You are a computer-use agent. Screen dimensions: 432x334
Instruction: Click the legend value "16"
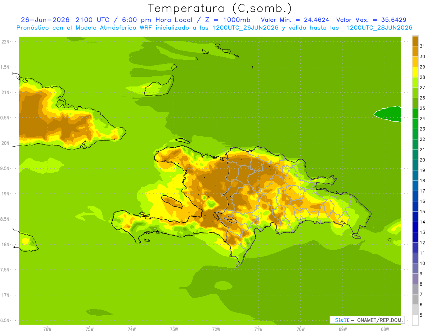click(422, 201)
